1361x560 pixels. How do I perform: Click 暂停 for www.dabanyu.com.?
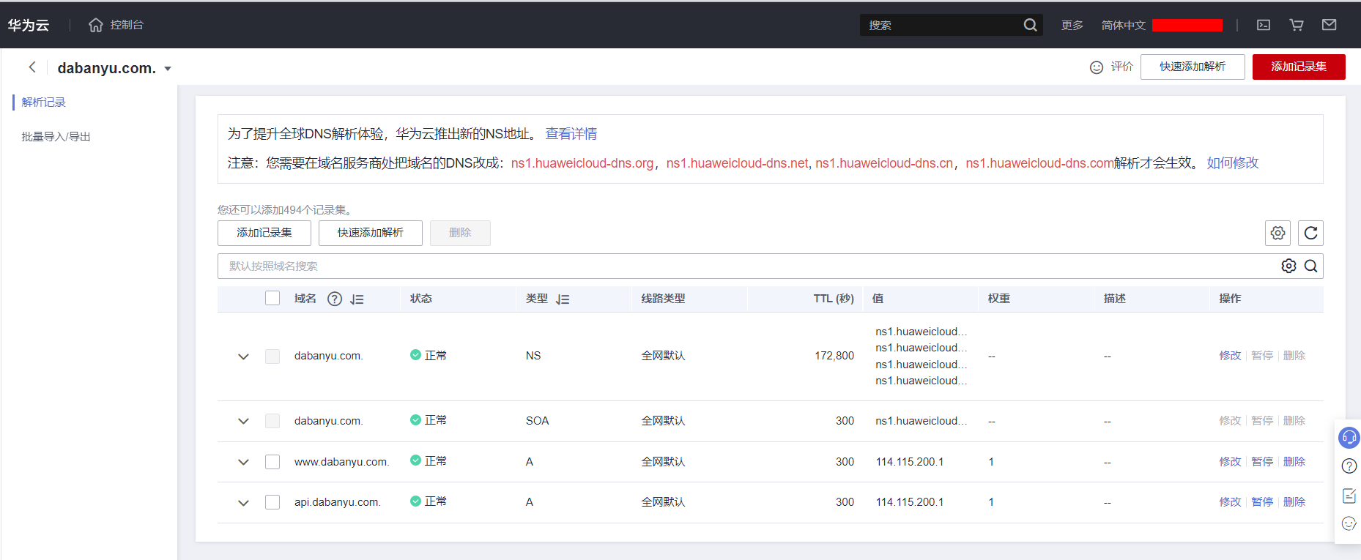click(1262, 461)
